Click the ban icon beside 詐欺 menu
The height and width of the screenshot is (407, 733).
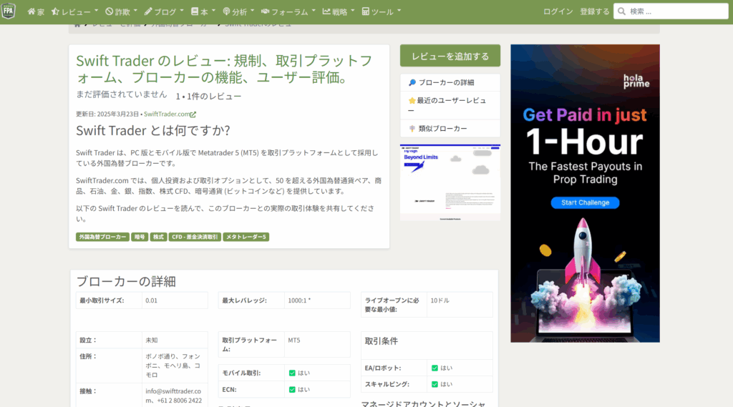tap(109, 11)
